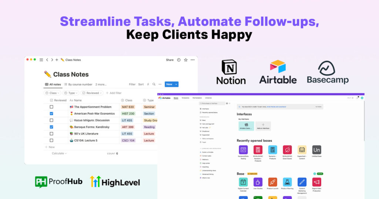The width and height of the screenshot is (379, 199).
Task: Select the Superchart workspace in sidebar
Action: tap(205, 135)
